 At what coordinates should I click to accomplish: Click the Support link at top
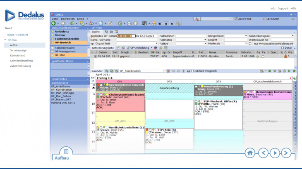(x=283, y=8)
